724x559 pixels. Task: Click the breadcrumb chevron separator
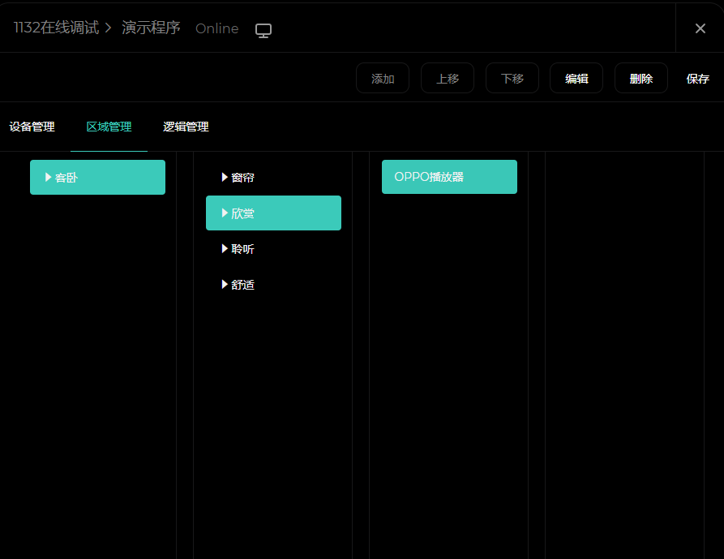(108, 28)
